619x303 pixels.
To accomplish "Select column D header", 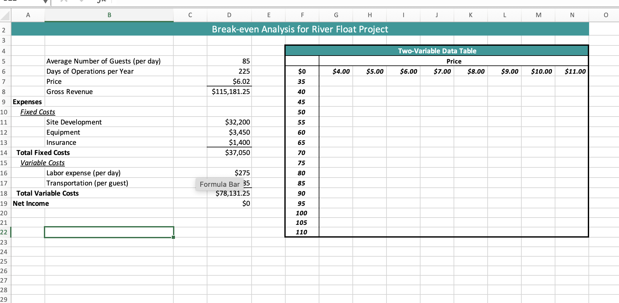I will click(x=229, y=15).
